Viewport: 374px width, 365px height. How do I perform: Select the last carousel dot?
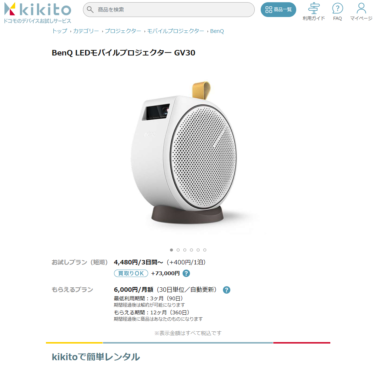click(205, 250)
